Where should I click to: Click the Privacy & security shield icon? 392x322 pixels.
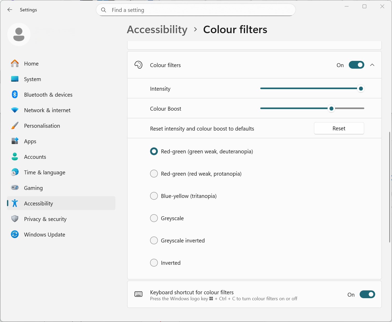(15, 219)
